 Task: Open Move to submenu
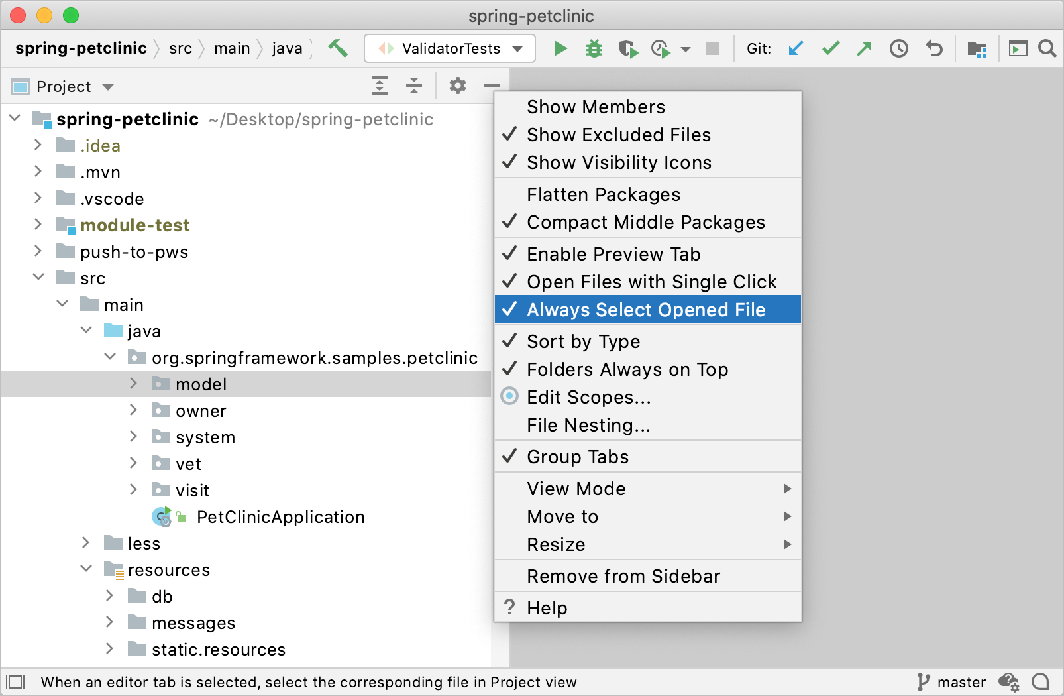[648, 516]
